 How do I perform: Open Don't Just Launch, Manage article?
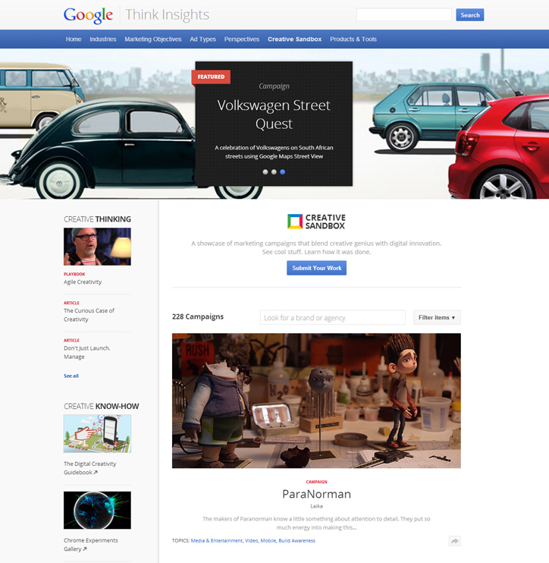pyautogui.click(x=87, y=352)
